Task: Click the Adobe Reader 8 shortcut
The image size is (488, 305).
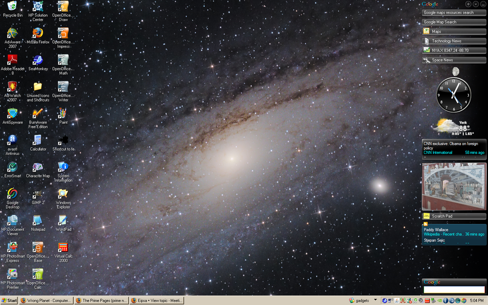Action: (x=12, y=64)
